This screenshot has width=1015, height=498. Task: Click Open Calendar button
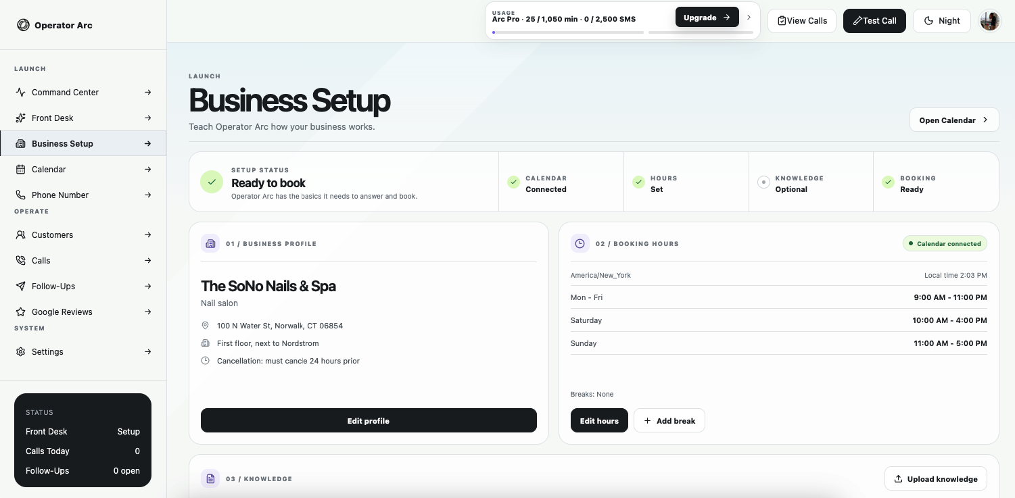954,120
